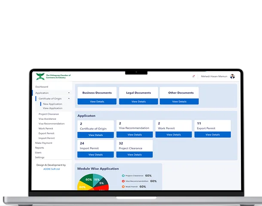Collapse the Application menu arrow
The image size is (262, 206).
click(x=69, y=93)
